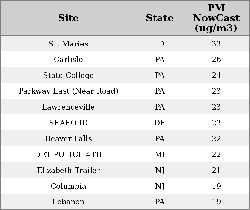Click the Lebanon site name
Image resolution: width=250 pixels, height=210 pixels.
click(x=68, y=202)
